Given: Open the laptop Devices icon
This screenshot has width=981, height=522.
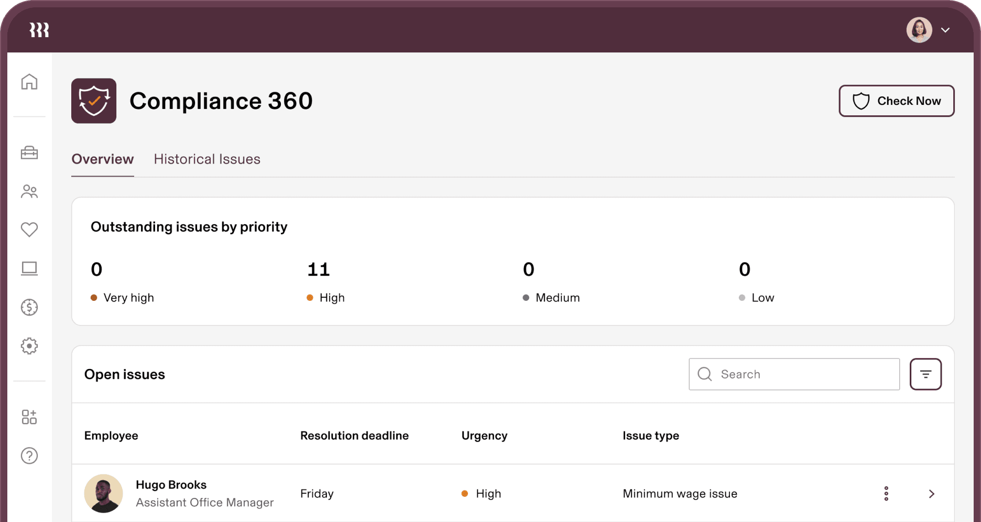Looking at the screenshot, I should (29, 268).
